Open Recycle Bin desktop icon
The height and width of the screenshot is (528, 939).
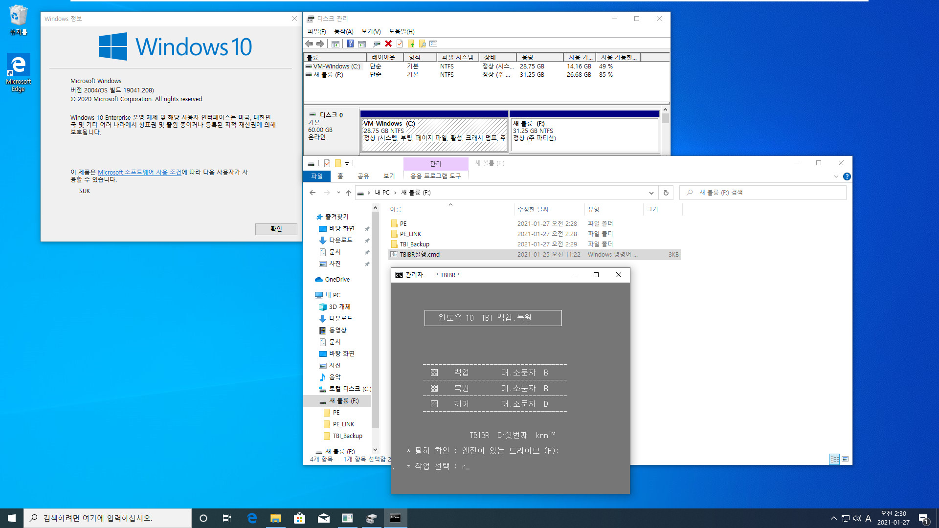(x=19, y=20)
